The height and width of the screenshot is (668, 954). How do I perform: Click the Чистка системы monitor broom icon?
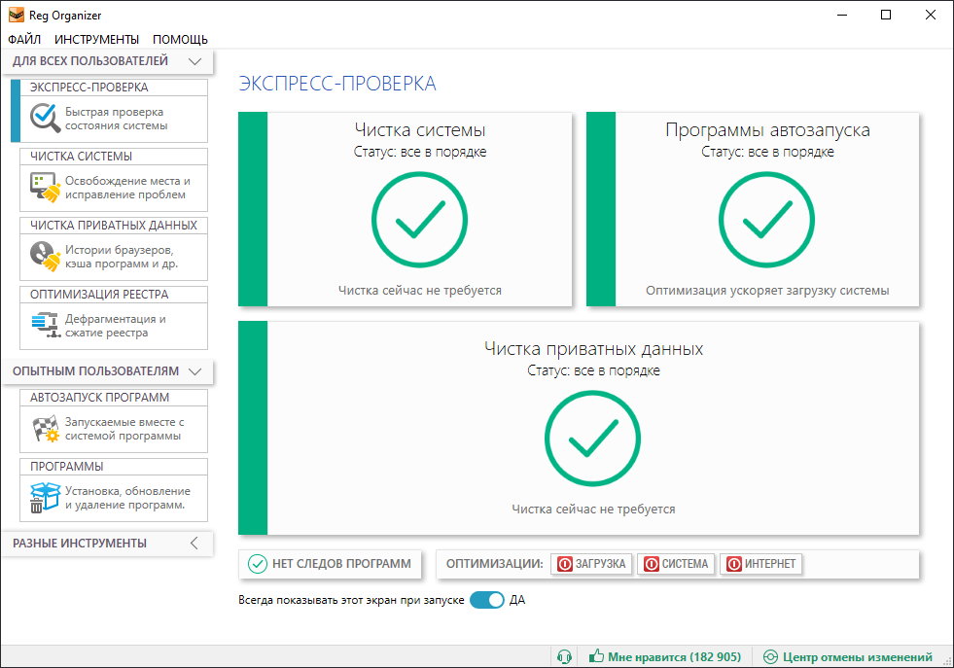[45, 188]
